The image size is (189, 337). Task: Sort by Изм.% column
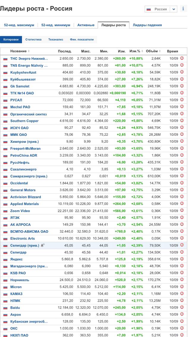point(136,51)
